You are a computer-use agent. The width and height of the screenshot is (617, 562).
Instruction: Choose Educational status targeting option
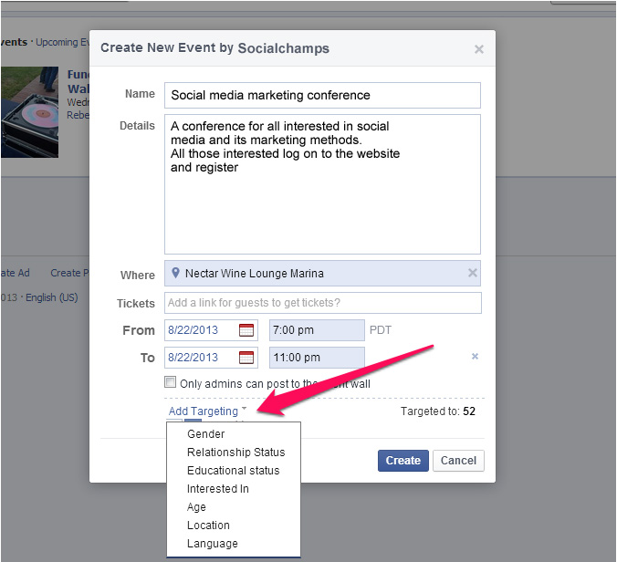pyautogui.click(x=234, y=471)
